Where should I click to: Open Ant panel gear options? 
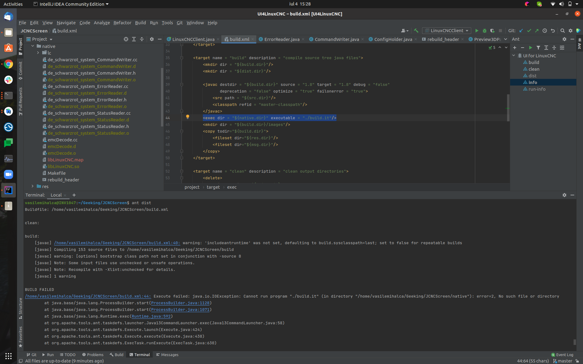coord(564,39)
